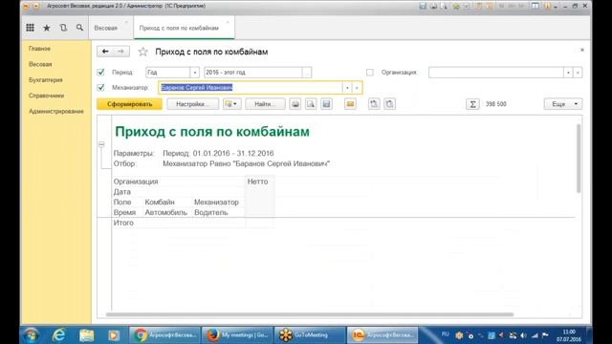
Task: Click the Action Center flag tray icon
Action: pos(545,335)
